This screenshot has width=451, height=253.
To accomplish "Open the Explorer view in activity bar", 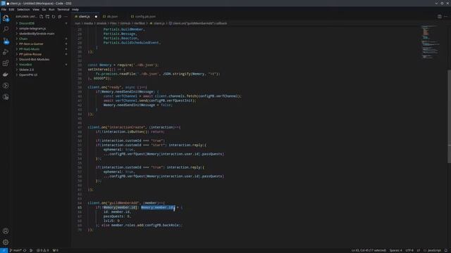I will (6, 18).
